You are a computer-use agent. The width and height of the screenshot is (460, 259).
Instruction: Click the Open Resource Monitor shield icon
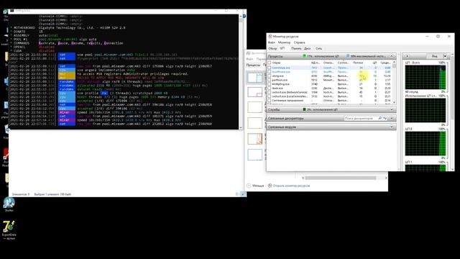(270, 186)
